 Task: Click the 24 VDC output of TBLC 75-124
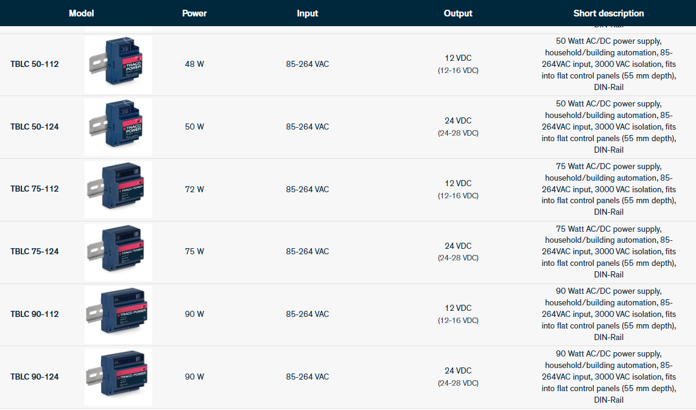(458, 246)
